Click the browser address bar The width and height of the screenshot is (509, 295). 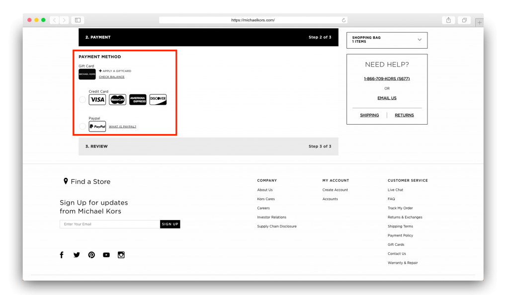tap(253, 20)
